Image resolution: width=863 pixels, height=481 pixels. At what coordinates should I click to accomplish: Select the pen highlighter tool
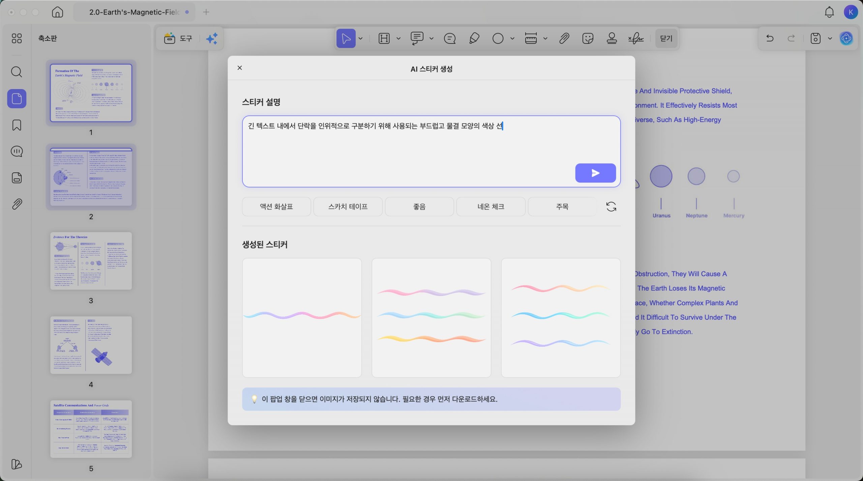click(474, 38)
